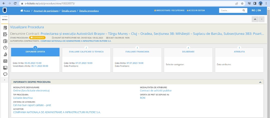270x118 pixels.
Task: Select the EVALUARE FINANCIARA step
Action: pyautogui.click(x=137, y=52)
